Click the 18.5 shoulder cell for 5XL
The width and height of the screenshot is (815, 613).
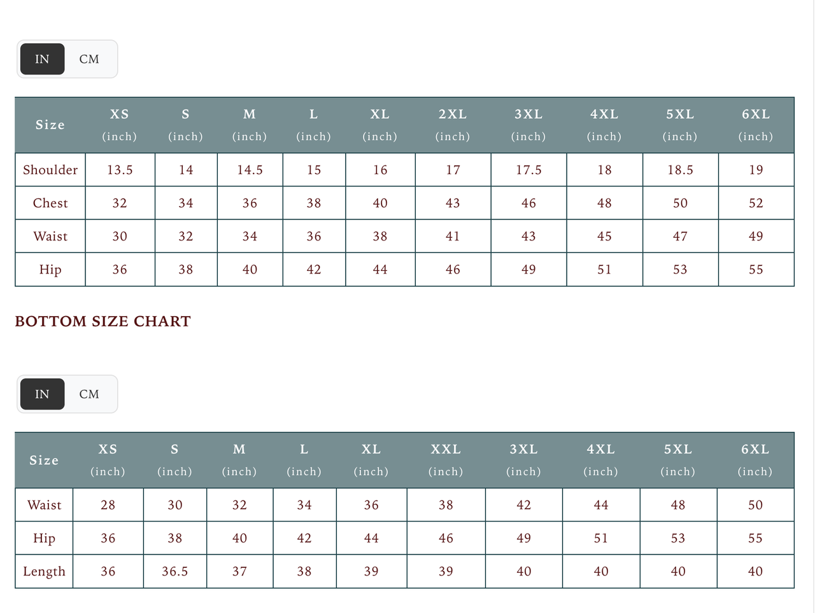coord(680,170)
